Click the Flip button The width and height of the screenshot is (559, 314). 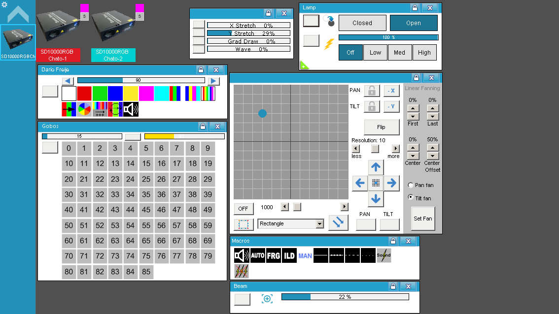tap(382, 127)
